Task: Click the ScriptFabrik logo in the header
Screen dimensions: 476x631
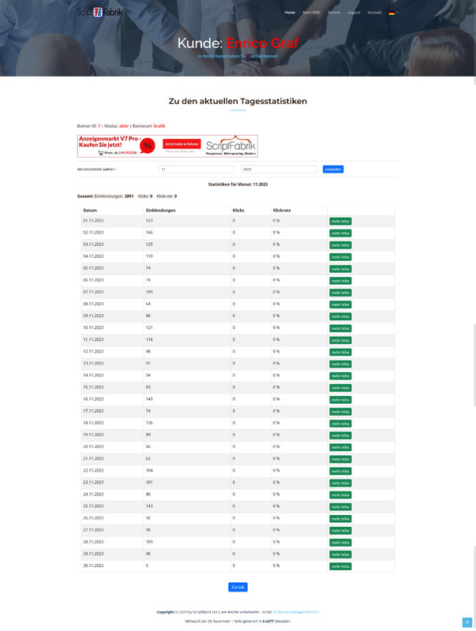Action: pos(99,12)
